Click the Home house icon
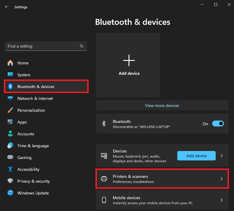Image resolution: width=234 pixels, height=211 pixels. 10,63
